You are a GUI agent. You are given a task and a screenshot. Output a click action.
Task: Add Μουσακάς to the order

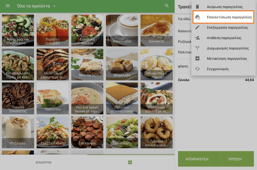(x=87, y=64)
